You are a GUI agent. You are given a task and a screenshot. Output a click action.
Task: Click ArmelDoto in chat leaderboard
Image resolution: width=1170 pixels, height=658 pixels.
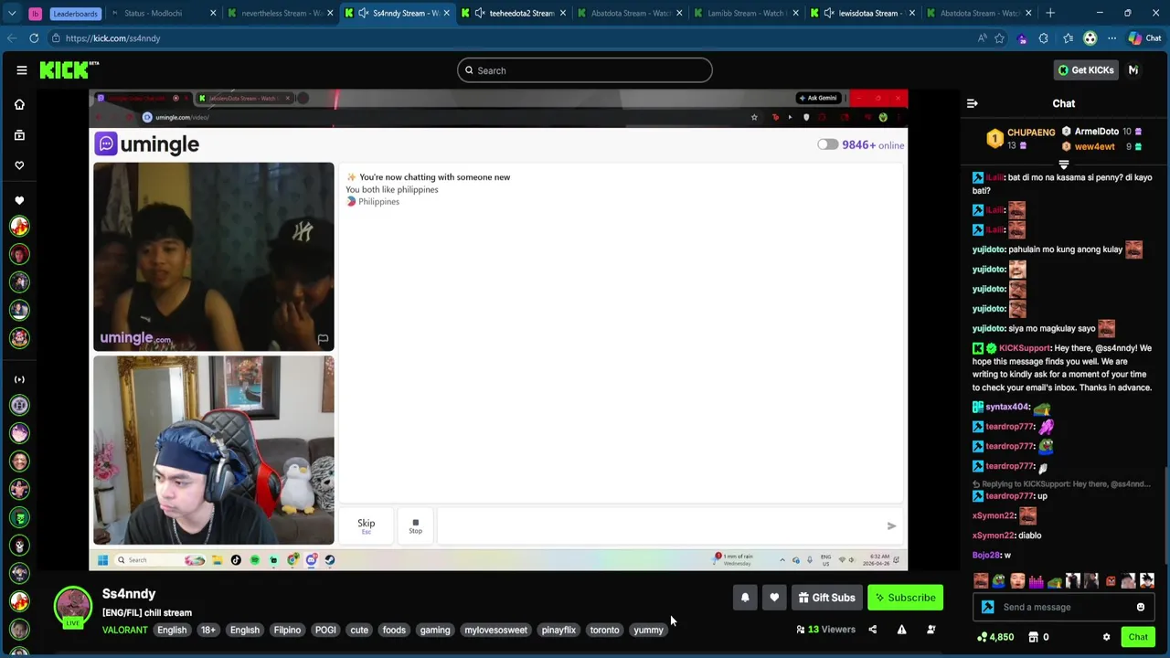coord(1096,132)
